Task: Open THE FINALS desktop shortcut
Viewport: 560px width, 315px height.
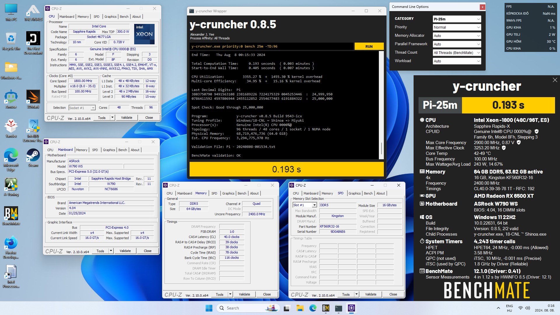Action: click(x=33, y=12)
